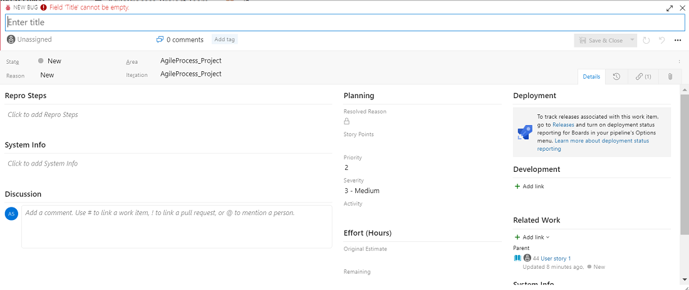
Task: Open the Links tab with chain icon
Action: tap(643, 77)
